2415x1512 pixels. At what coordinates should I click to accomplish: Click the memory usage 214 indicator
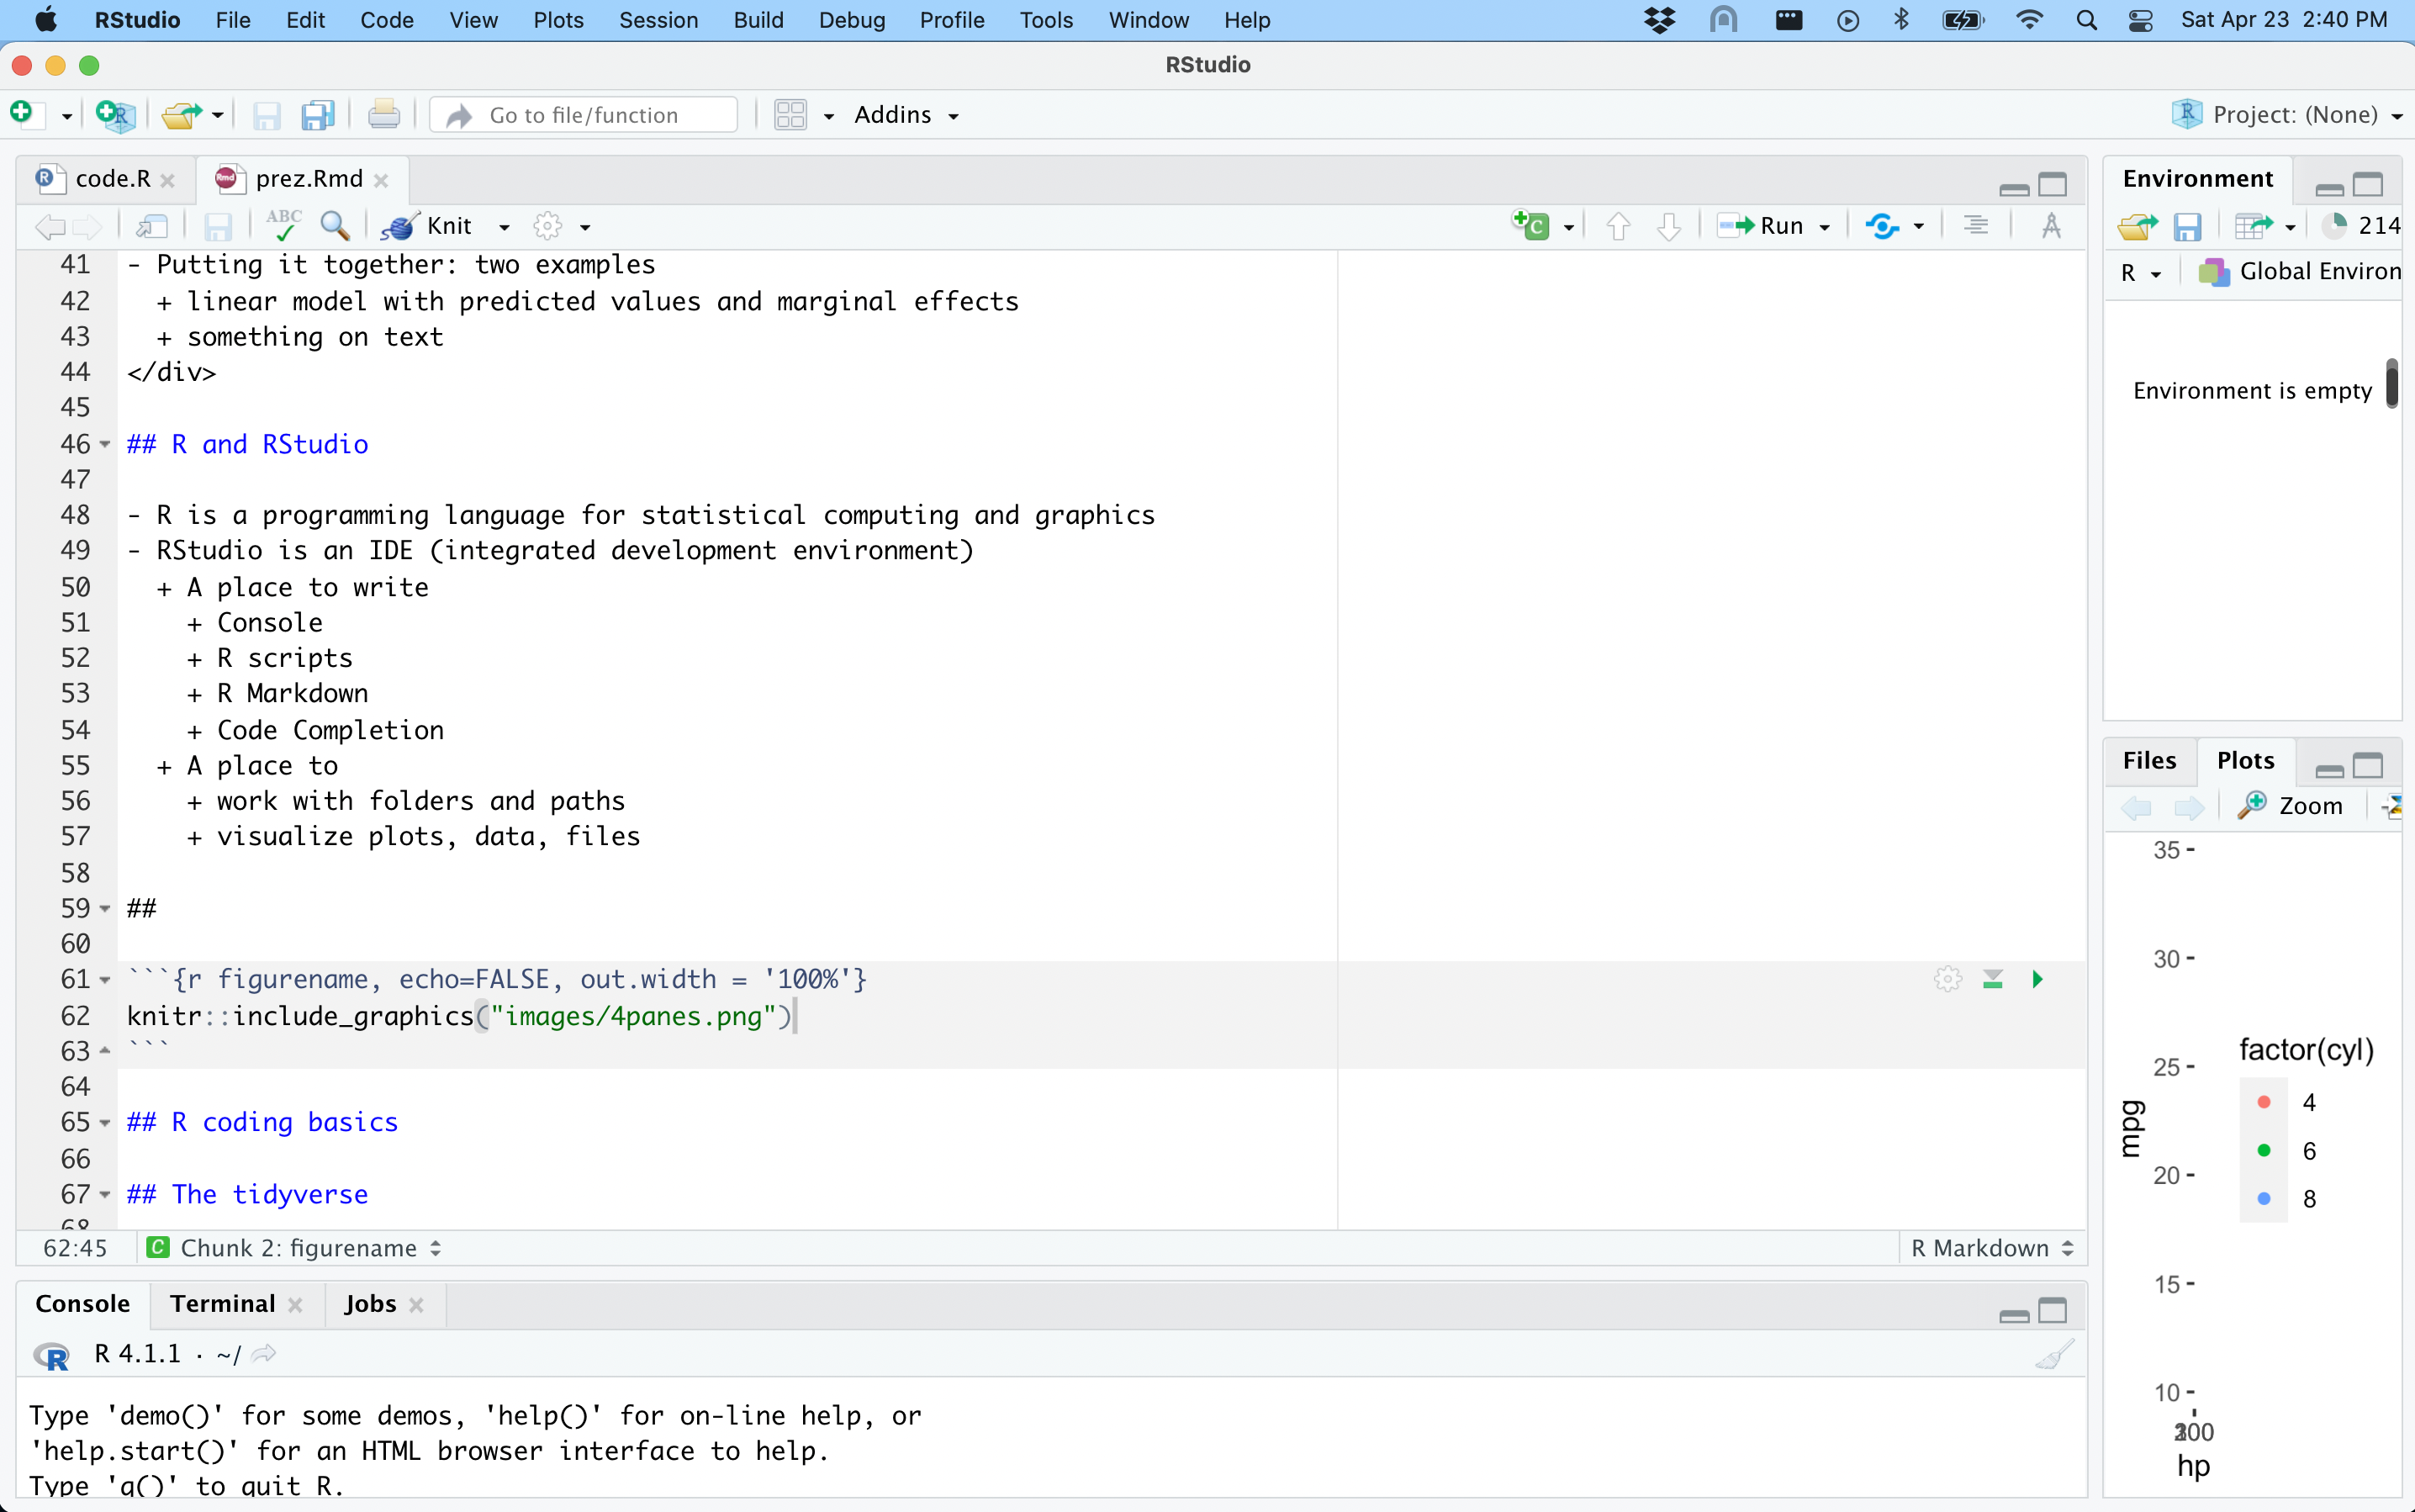(x=2361, y=226)
